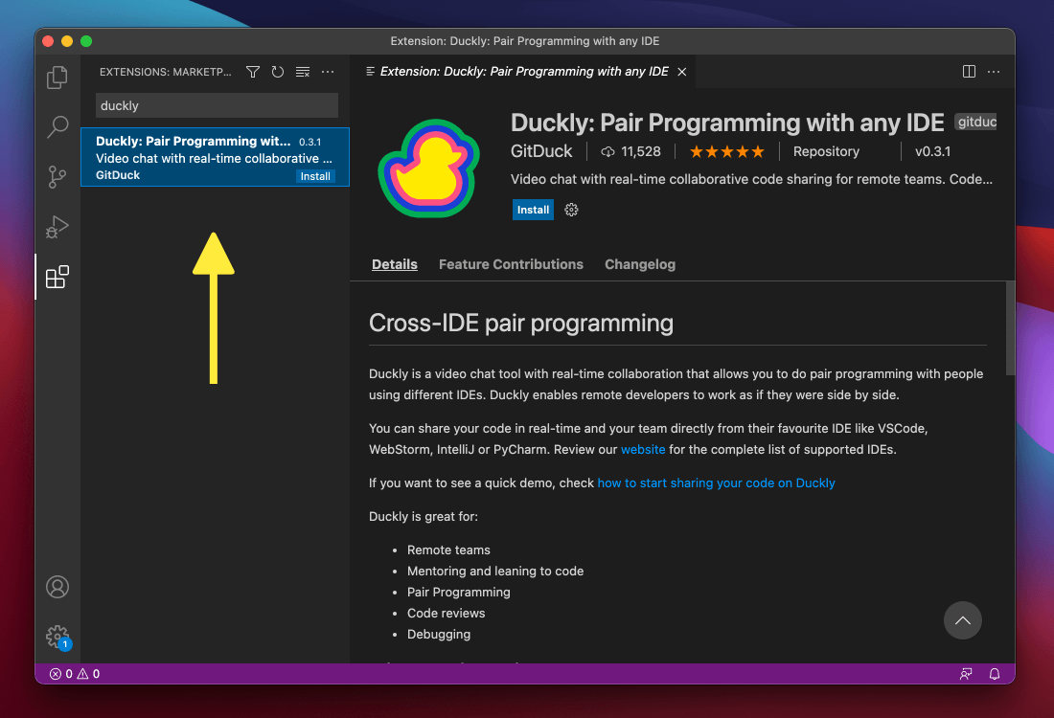Image resolution: width=1054 pixels, height=718 pixels.
Task: Open how to start sharing code link
Action: coord(716,482)
